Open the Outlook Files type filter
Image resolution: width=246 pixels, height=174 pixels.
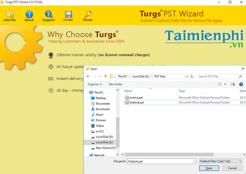tap(221, 161)
